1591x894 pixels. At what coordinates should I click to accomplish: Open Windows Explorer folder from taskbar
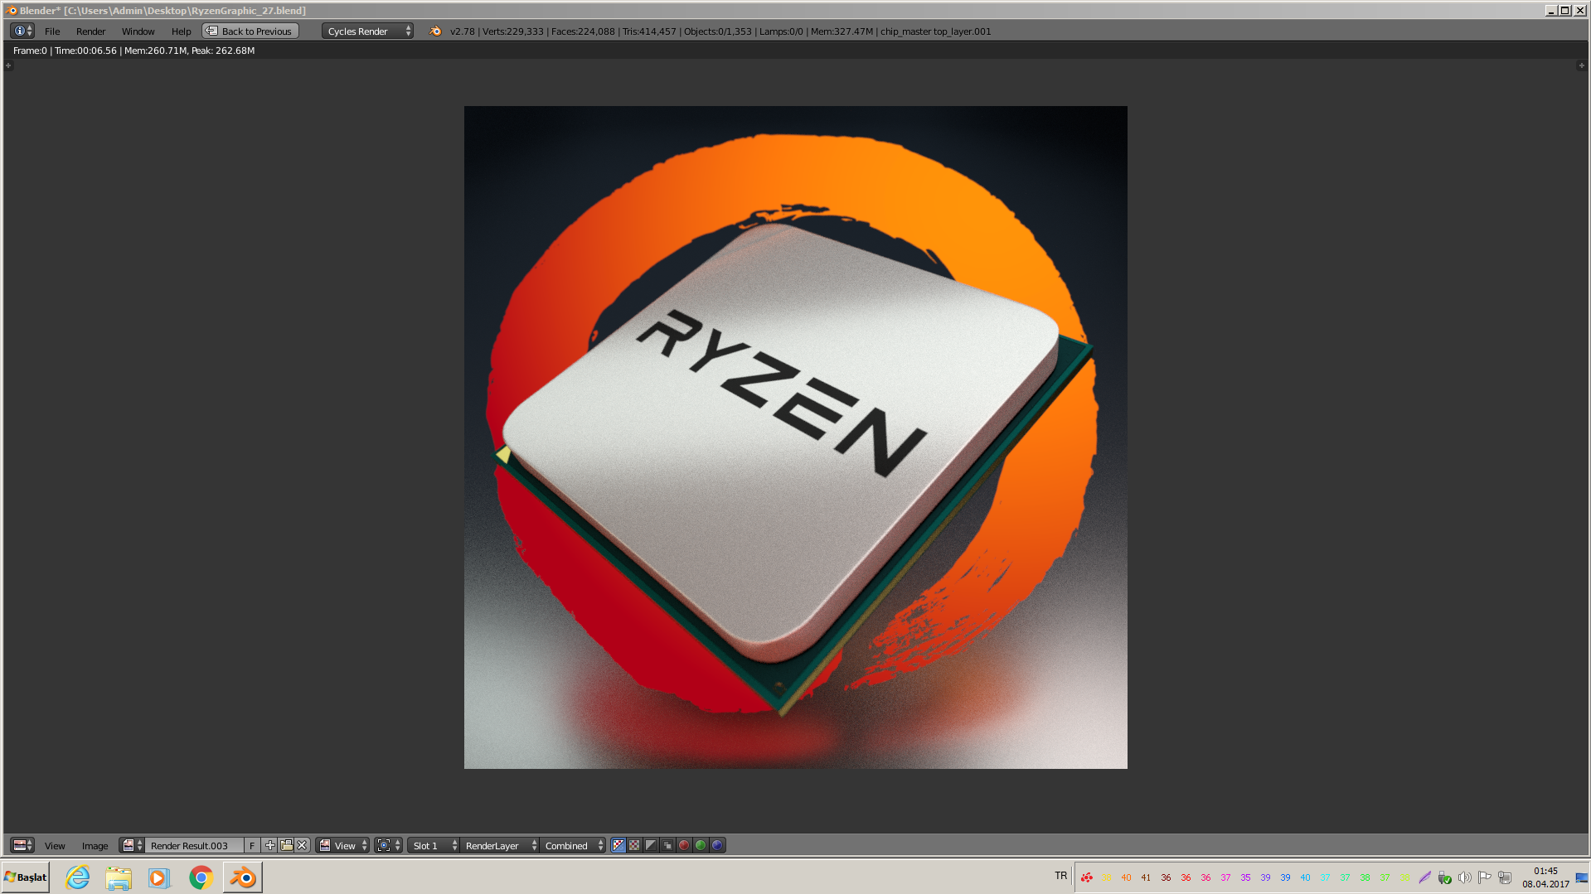[x=119, y=877]
